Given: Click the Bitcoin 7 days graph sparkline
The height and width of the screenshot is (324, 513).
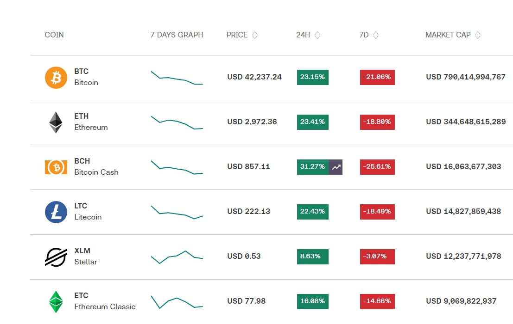Looking at the screenshot, I should pyautogui.click(x=177, y=78).
